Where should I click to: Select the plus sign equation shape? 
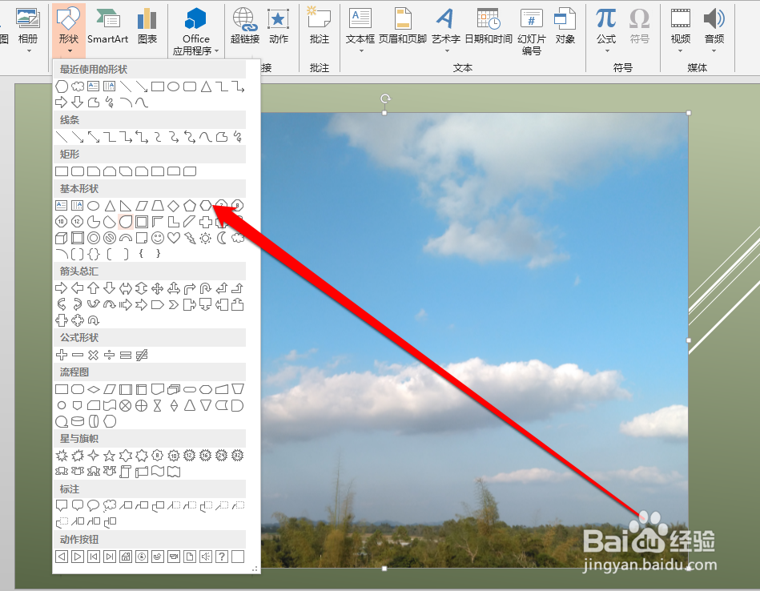tap(62, 355)
